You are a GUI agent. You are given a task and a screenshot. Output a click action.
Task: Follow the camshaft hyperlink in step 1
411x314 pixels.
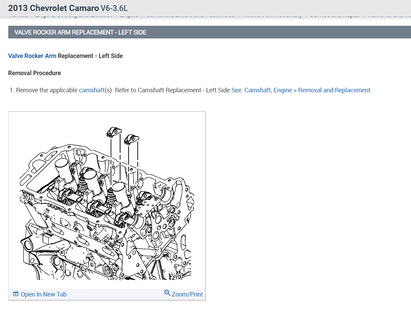click(x=92, y=90)
